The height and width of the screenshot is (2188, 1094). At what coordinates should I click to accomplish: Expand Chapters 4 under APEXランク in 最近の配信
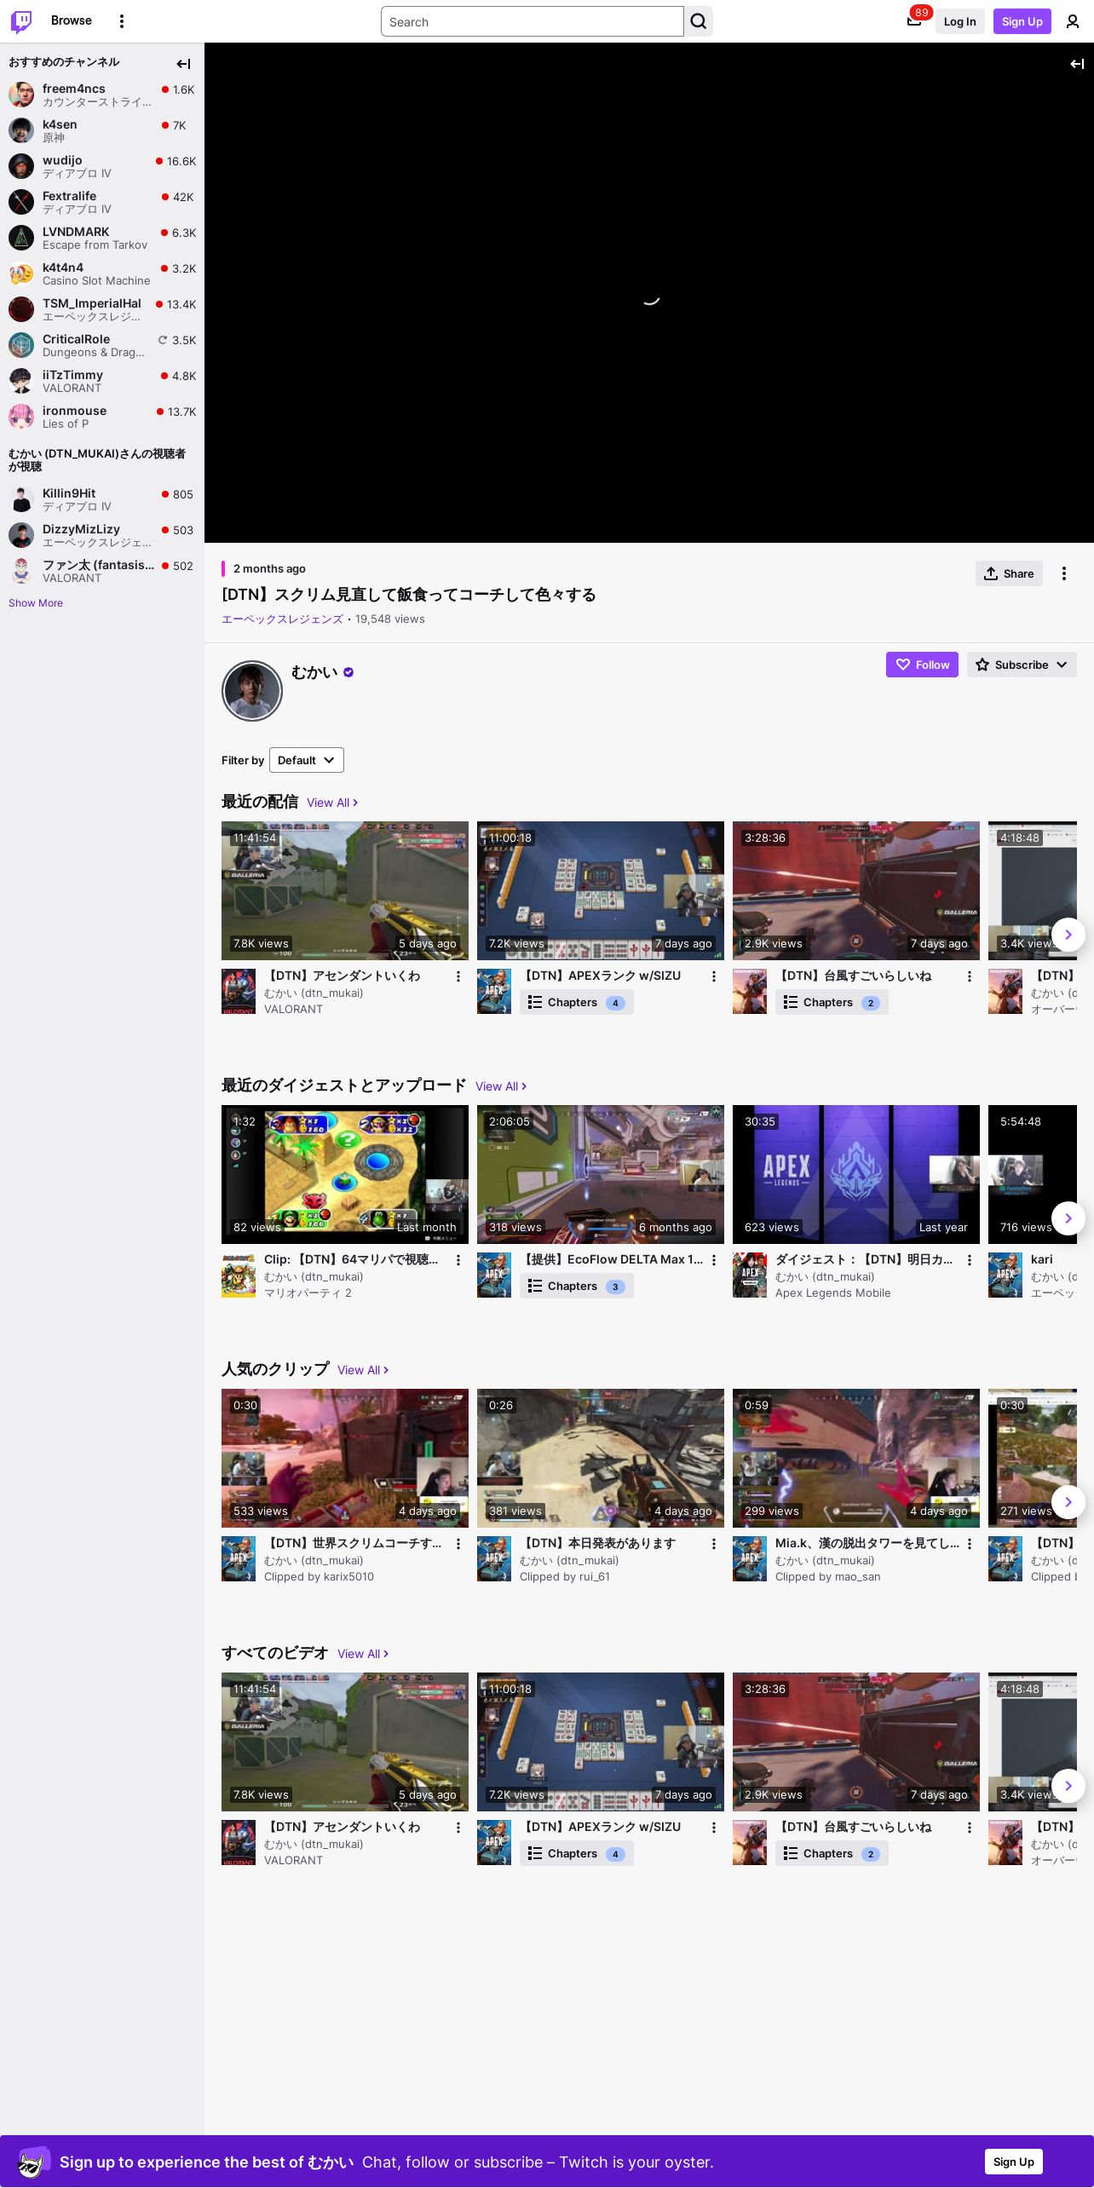(x=577, y=1002)
